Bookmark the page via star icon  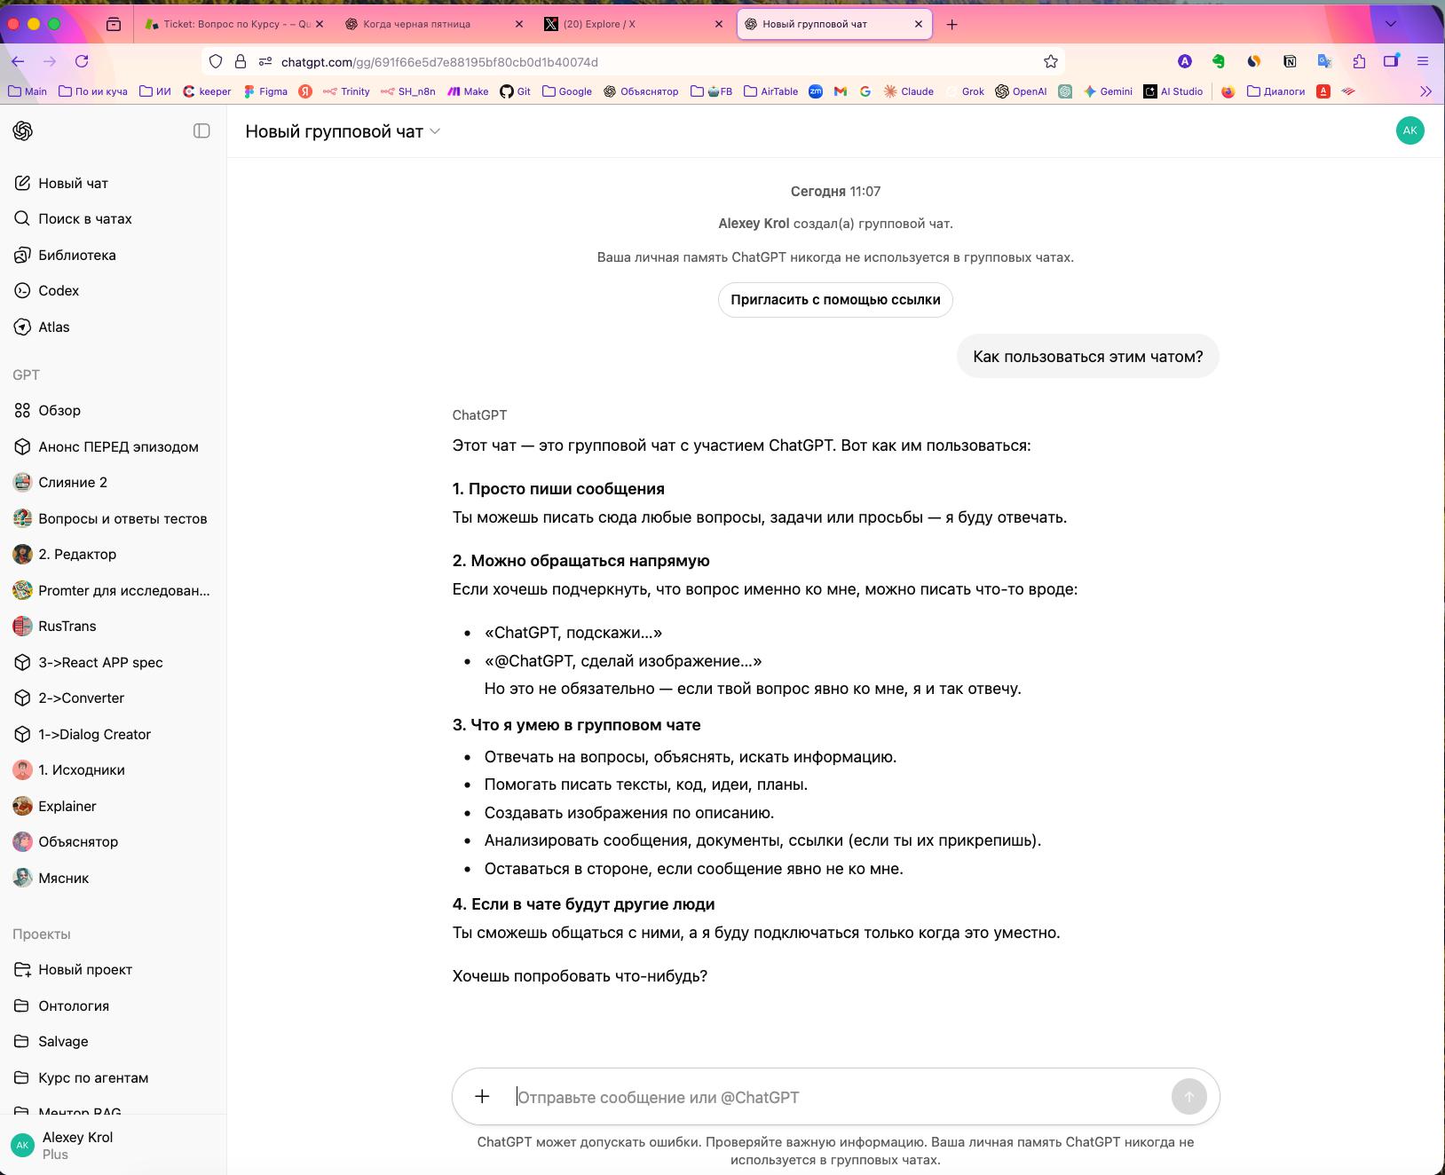point(1051,60)
